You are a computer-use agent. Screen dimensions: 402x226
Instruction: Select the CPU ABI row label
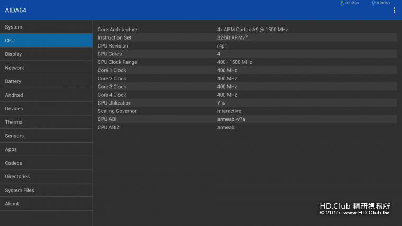click(107, 119)
